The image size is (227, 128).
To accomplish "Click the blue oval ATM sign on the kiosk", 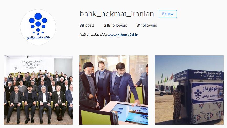I will coord(207,93).
